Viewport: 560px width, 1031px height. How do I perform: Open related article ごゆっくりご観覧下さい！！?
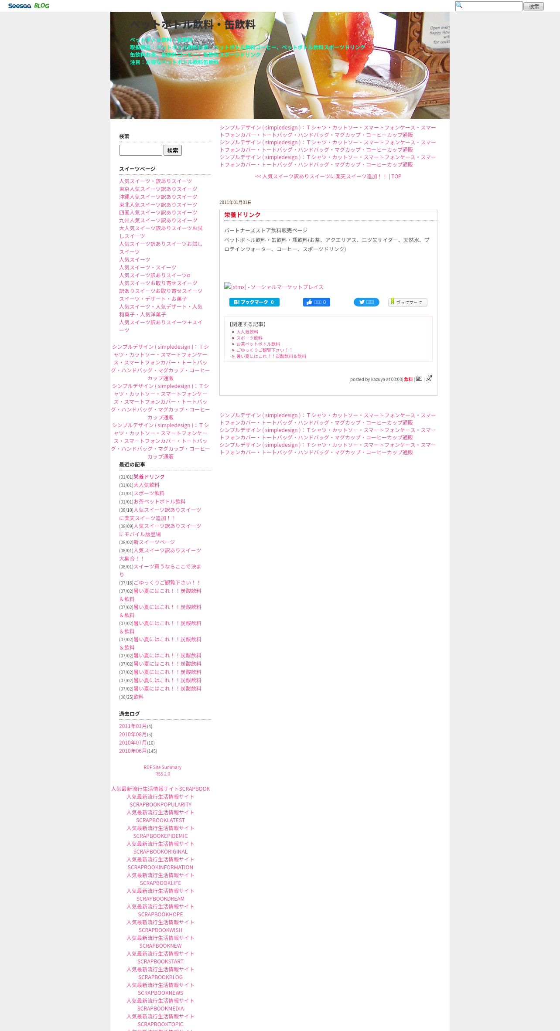click(264, 350)
